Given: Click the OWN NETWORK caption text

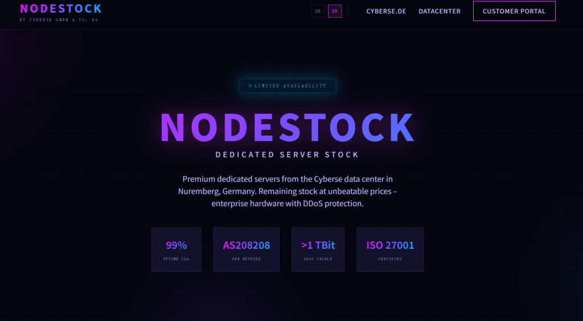Looking at the screenshot, I should pos(247,259).
